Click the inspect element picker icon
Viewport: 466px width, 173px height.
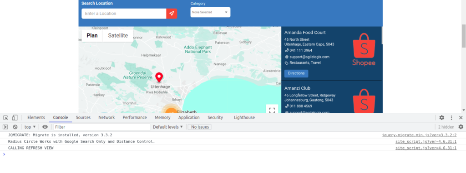[x=5, y=118]
